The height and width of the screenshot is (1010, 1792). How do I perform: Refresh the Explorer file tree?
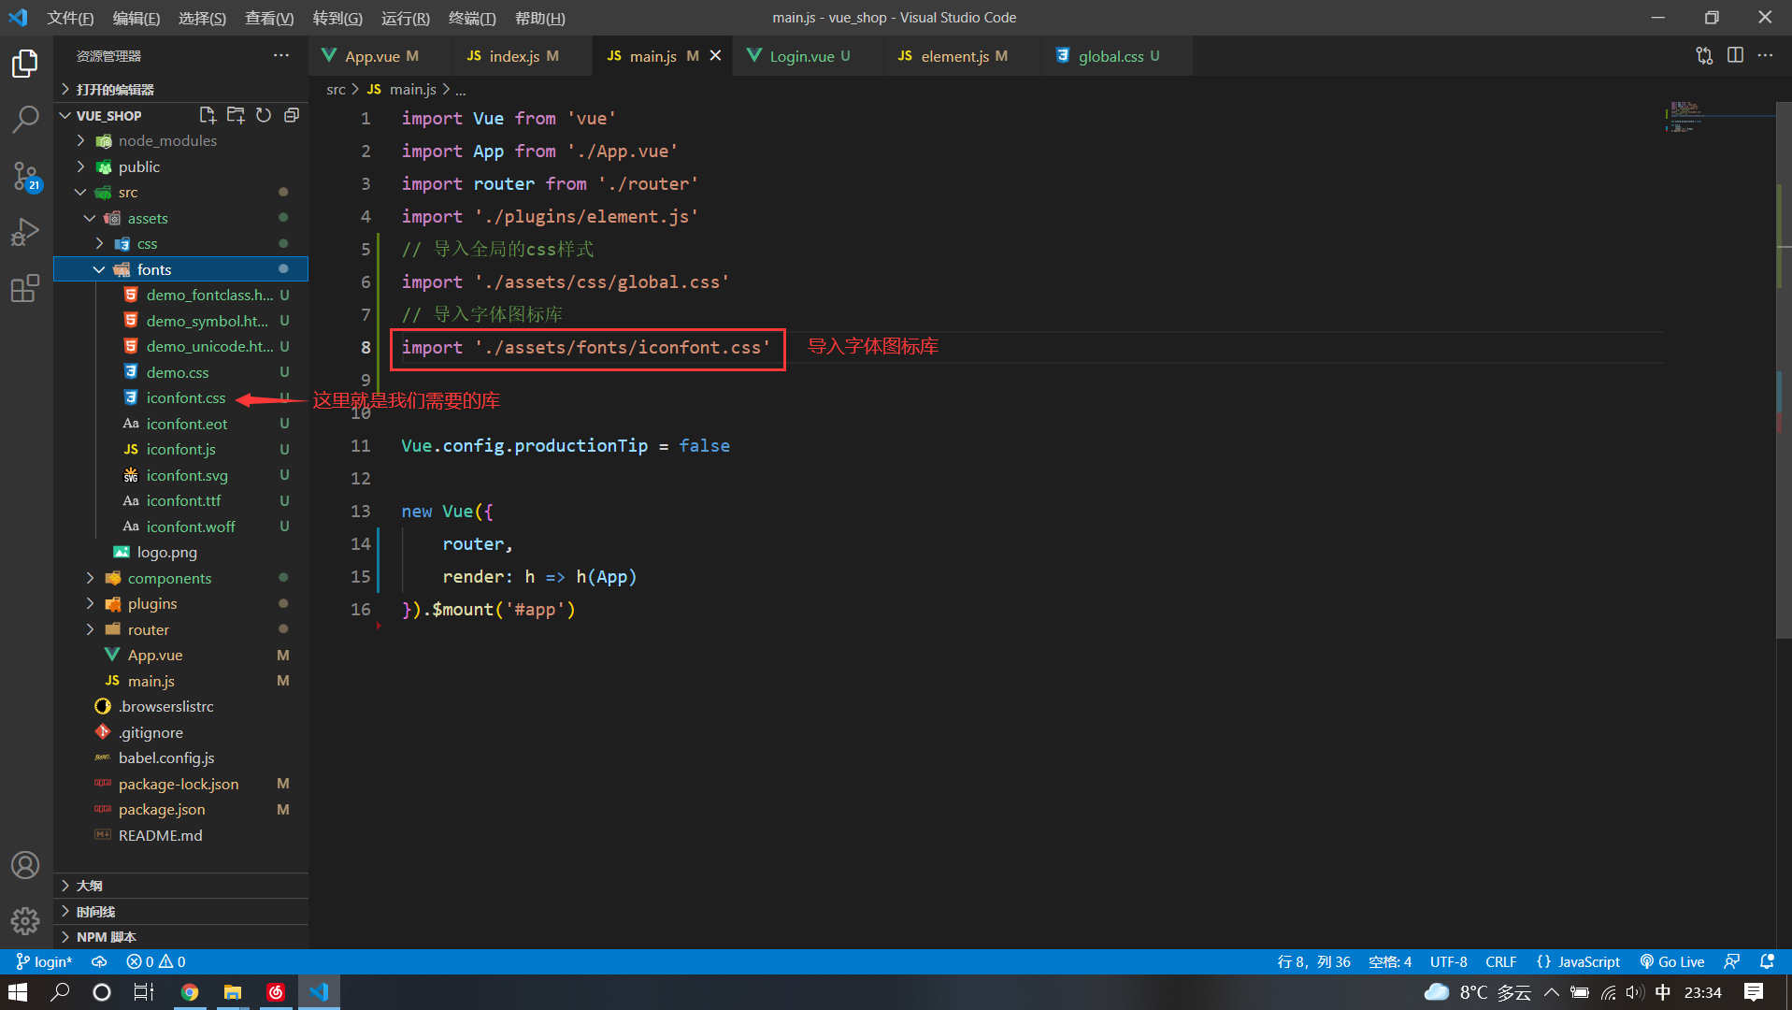coord(264,115)
